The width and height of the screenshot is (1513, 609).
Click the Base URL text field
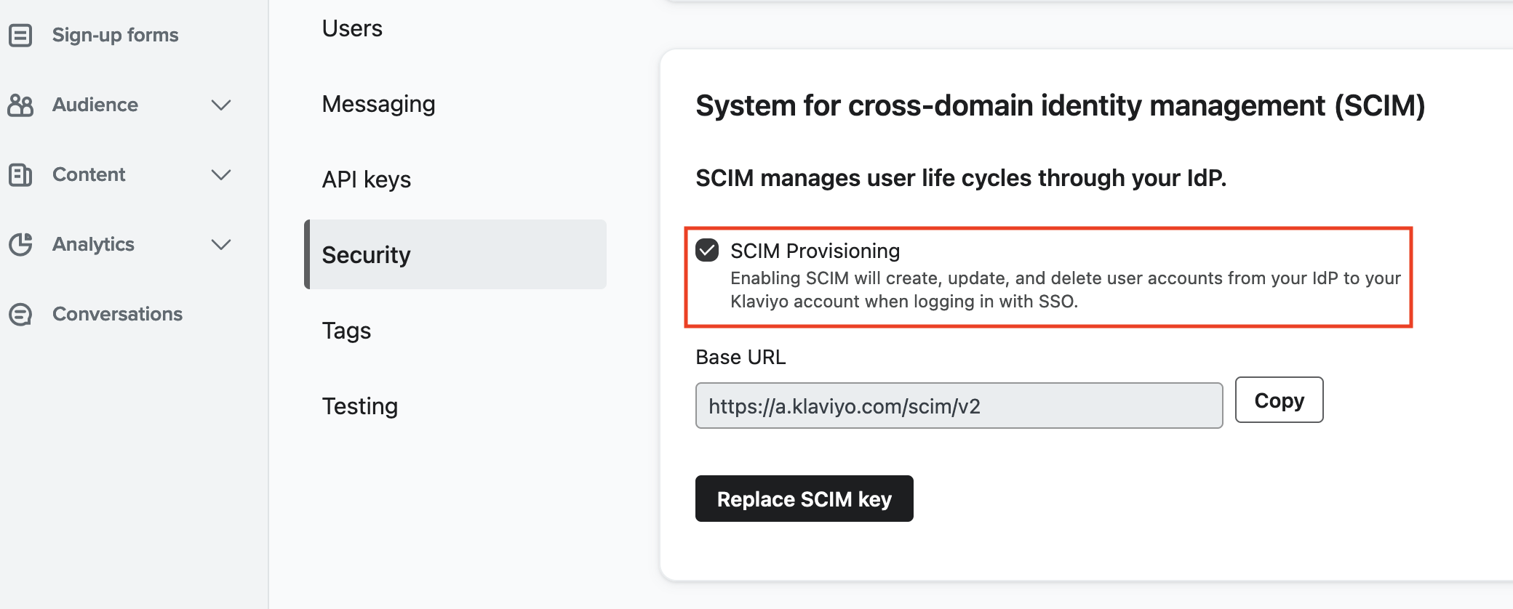point(959,406)
